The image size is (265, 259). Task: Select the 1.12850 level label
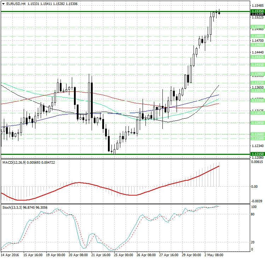(258, 123)
